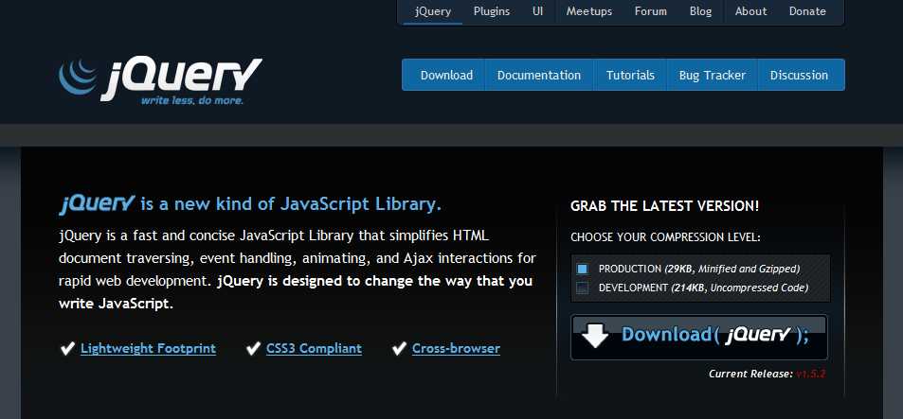Open the Discussion section
This screenshot has width=903, height=419.
[x=799, y=76]
